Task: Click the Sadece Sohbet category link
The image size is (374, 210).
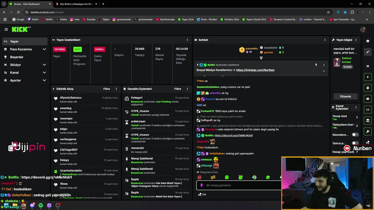Action: point(347,60)
